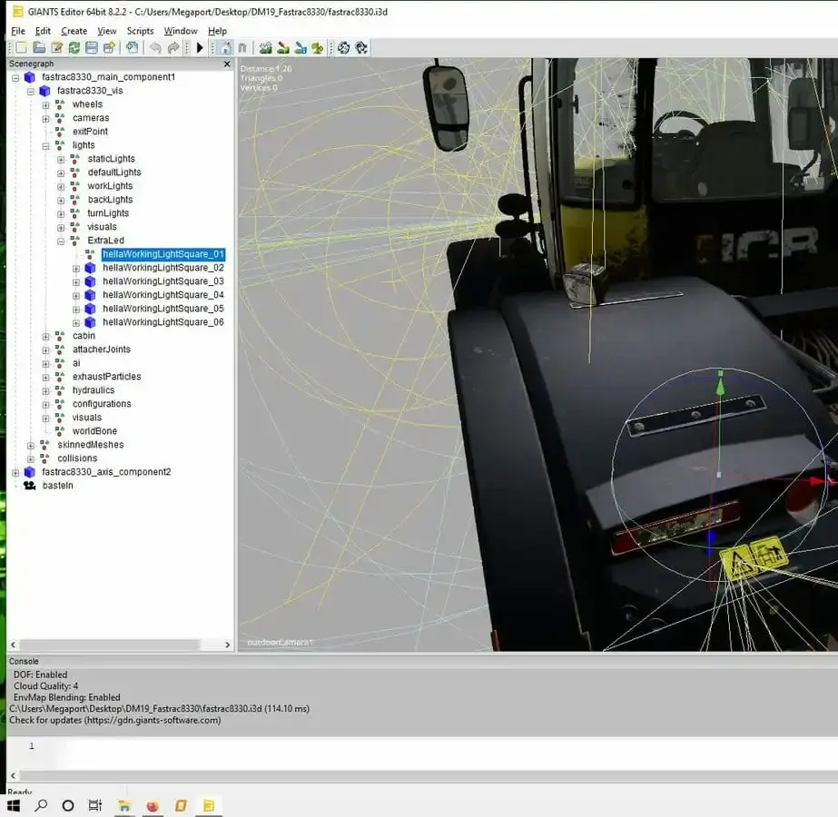Close the Scenegraph panel
The height and width of the screenshot is (817, 838).
click(x=227, y=64)
